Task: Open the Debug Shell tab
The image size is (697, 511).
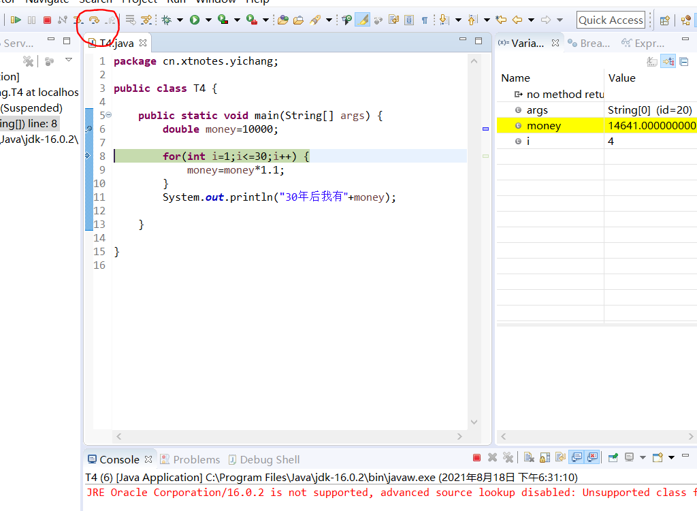Action: click(264, 459)
